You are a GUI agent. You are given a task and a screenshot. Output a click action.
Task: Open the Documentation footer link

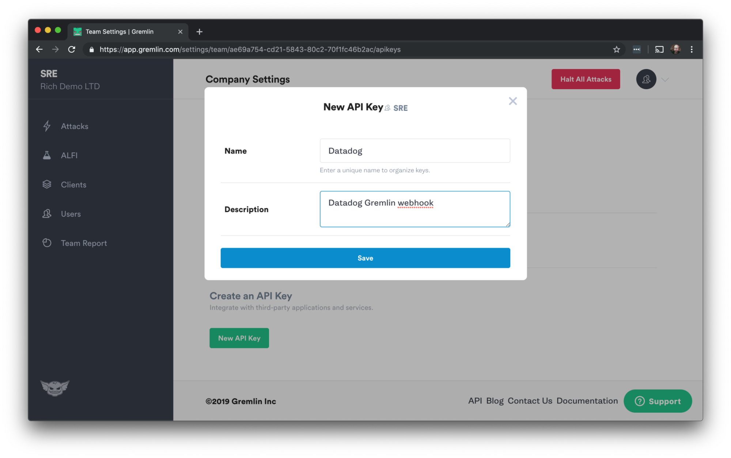pos(587,401)
